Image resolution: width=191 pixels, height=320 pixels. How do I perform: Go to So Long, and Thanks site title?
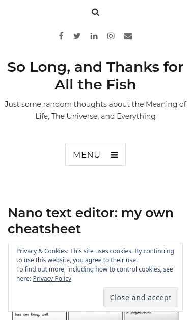point(95,76)
